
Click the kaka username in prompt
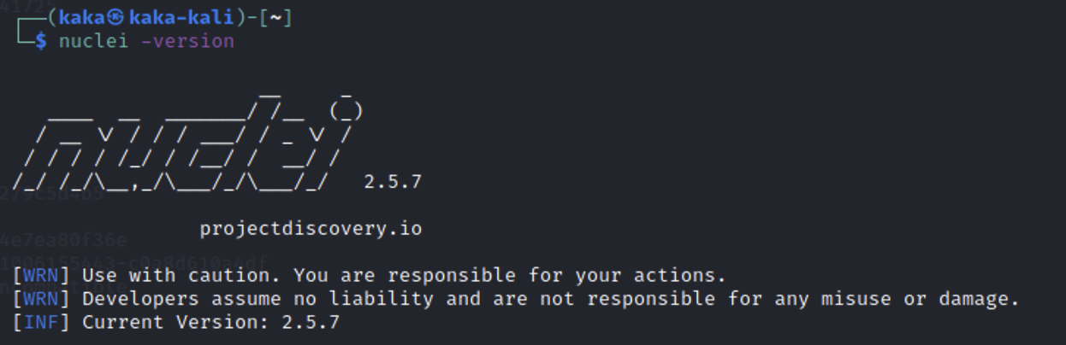point(80,18)
